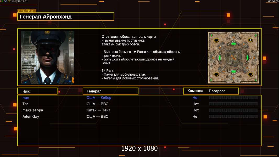
Task: Click the Стратегия победы description text
Action: click(x=129, y=40)
